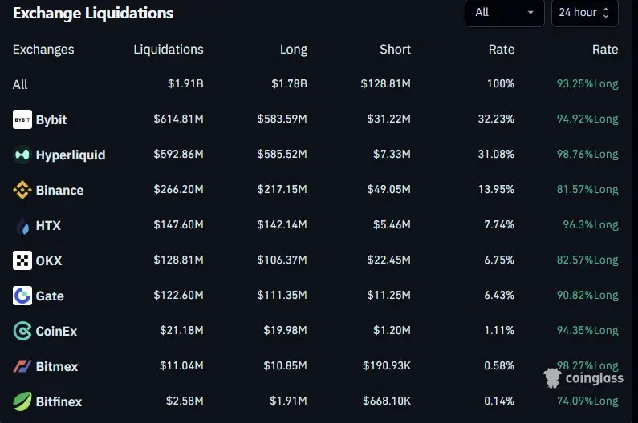Select the Binance diamond logo icon
This screenshot has height=423, width=638.
(x=22, y=190)
